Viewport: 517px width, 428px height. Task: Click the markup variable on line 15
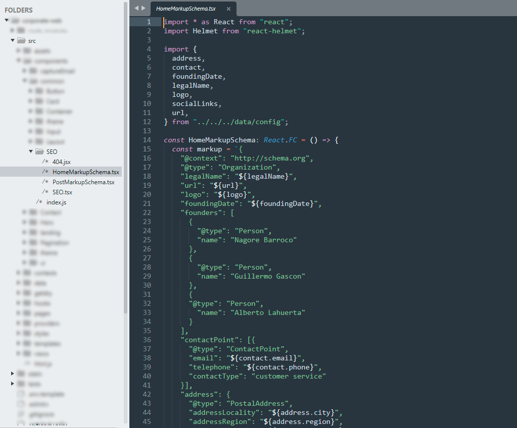[209, 149]
